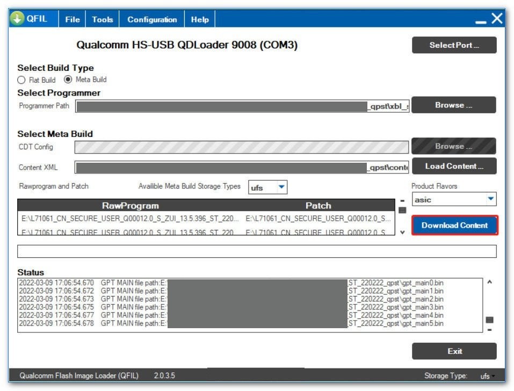Click the RawProgram column header
Image resolution: width=514 pixels, height=391 pixels.
(x=130, y=206)
